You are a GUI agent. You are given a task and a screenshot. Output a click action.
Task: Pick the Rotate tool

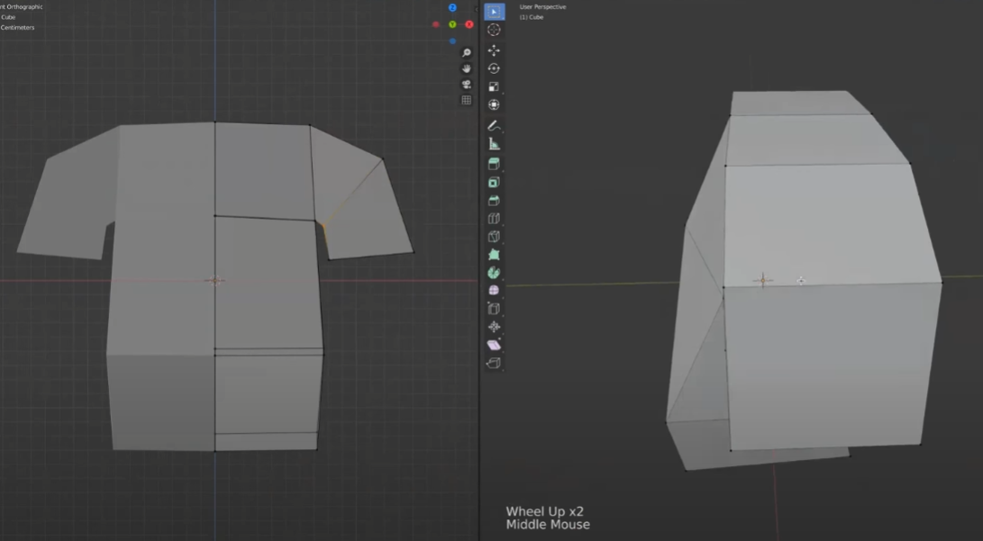(494, 69)
